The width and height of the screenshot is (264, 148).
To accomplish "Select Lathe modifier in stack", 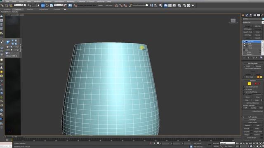I will (250, 46).
